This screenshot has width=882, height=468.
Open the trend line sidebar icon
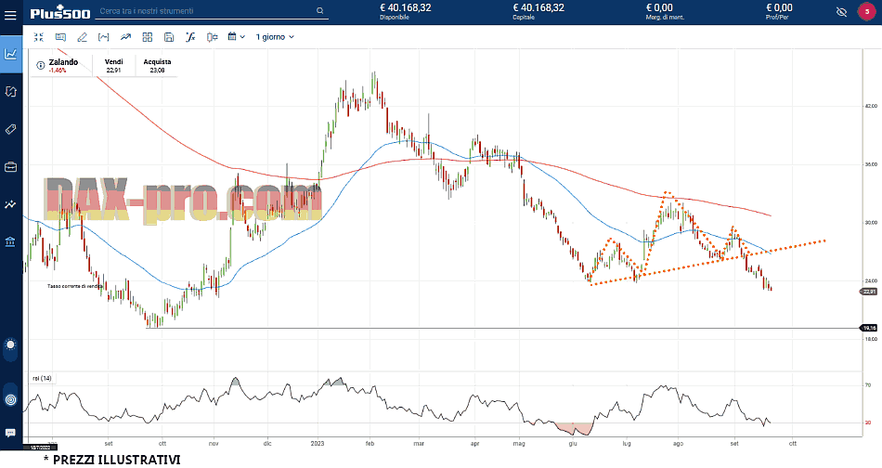tap(11, 204)
